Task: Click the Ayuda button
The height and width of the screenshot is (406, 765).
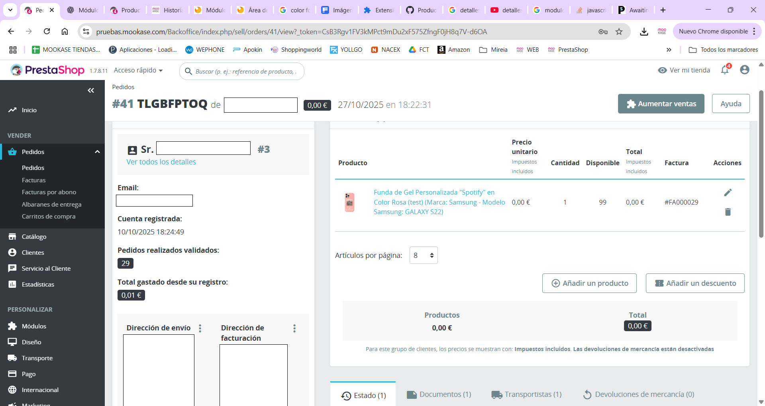Action: 731,103
